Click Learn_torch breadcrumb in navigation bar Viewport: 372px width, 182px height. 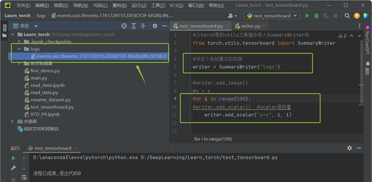(17, 16)
